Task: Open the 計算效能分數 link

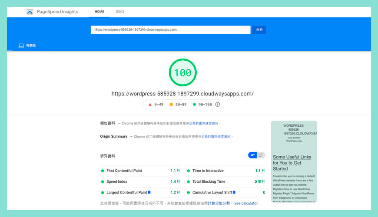Action: 219,203
